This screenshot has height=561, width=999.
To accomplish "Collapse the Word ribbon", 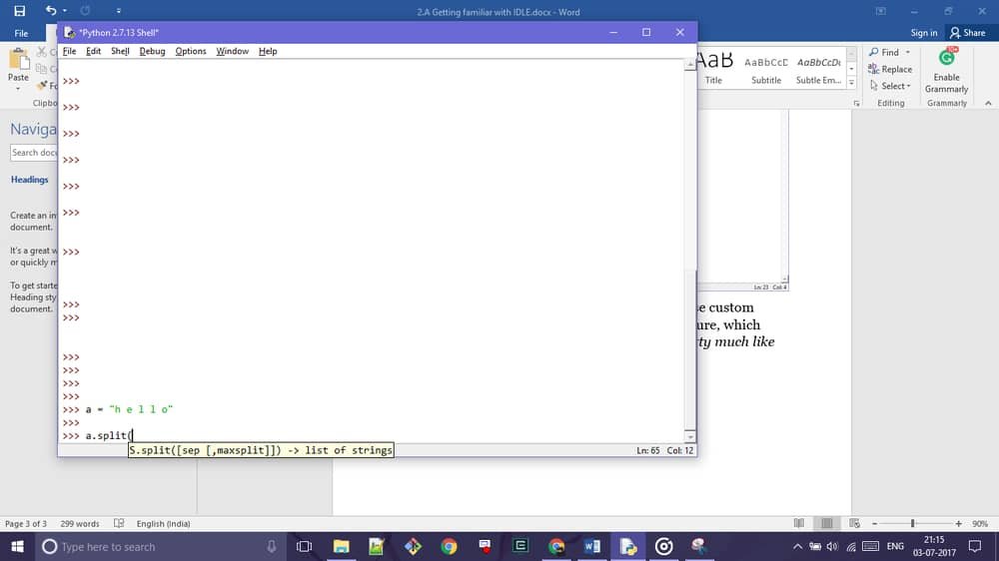I will coord(988,103).
